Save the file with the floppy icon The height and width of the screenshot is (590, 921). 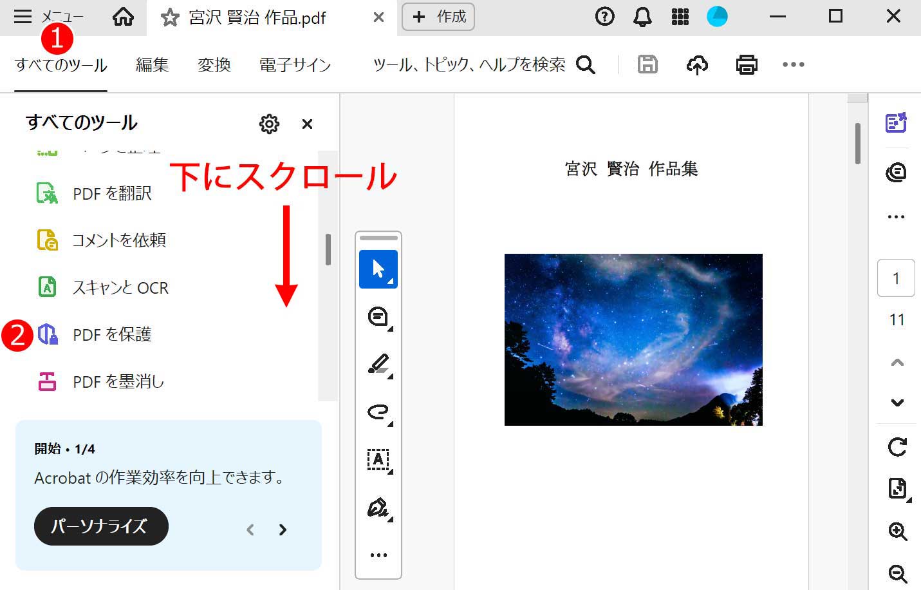(647, 64)
